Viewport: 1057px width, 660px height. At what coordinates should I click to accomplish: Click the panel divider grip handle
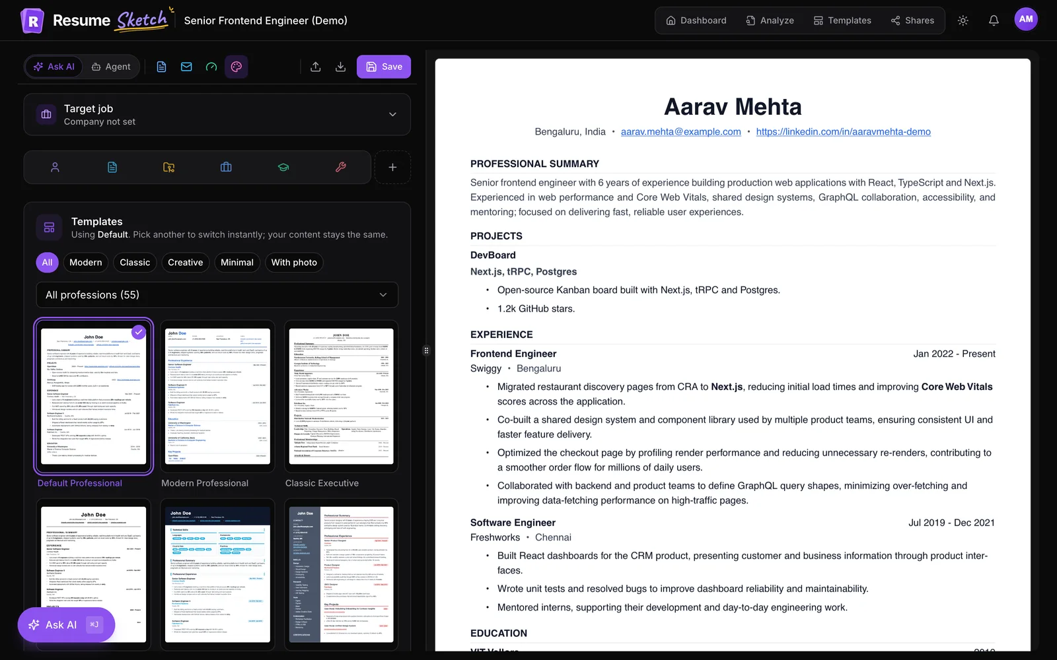pos(426,350)
